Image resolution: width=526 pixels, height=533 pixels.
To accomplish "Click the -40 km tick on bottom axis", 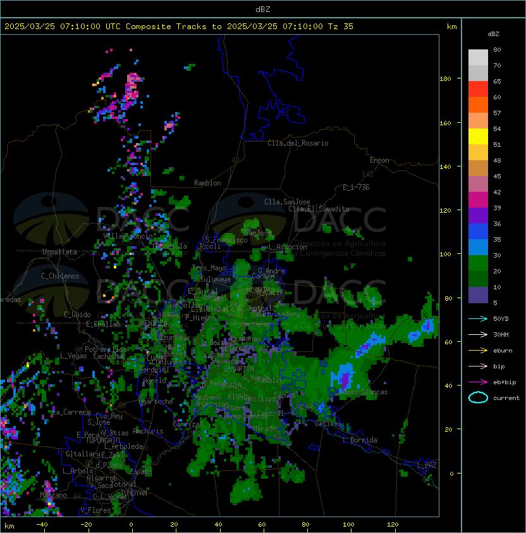I will click(x=42, y=525).
